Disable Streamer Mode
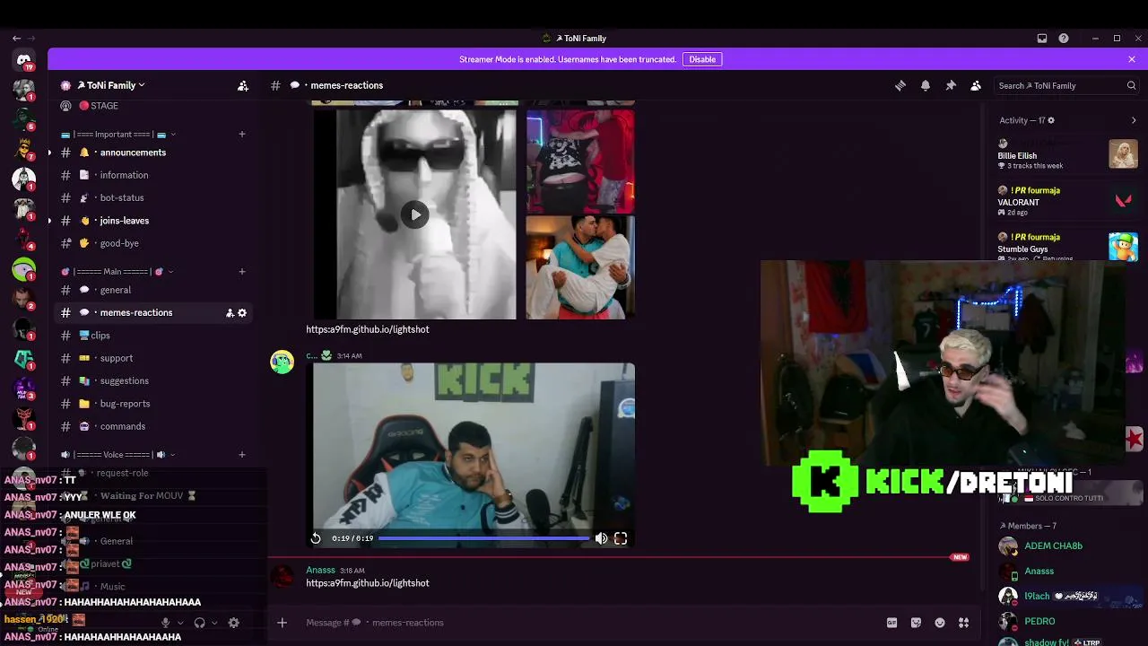This screenshot has width=1148, height=646. pos(702,59)
